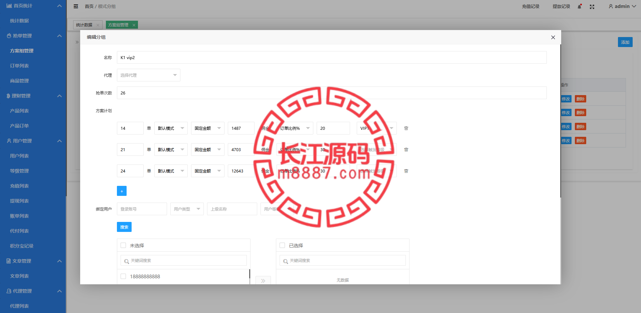The image size is (641, 313).
Task: Click the 添加 button
Action: (625, 42)
